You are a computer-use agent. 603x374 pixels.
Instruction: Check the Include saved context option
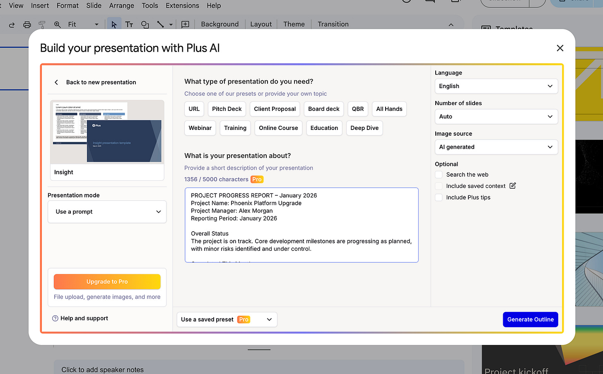(x=439, y=186)
